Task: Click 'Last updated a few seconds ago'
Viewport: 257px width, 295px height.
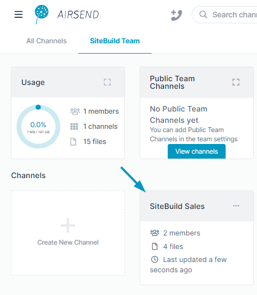Action: tap(188, 265)
